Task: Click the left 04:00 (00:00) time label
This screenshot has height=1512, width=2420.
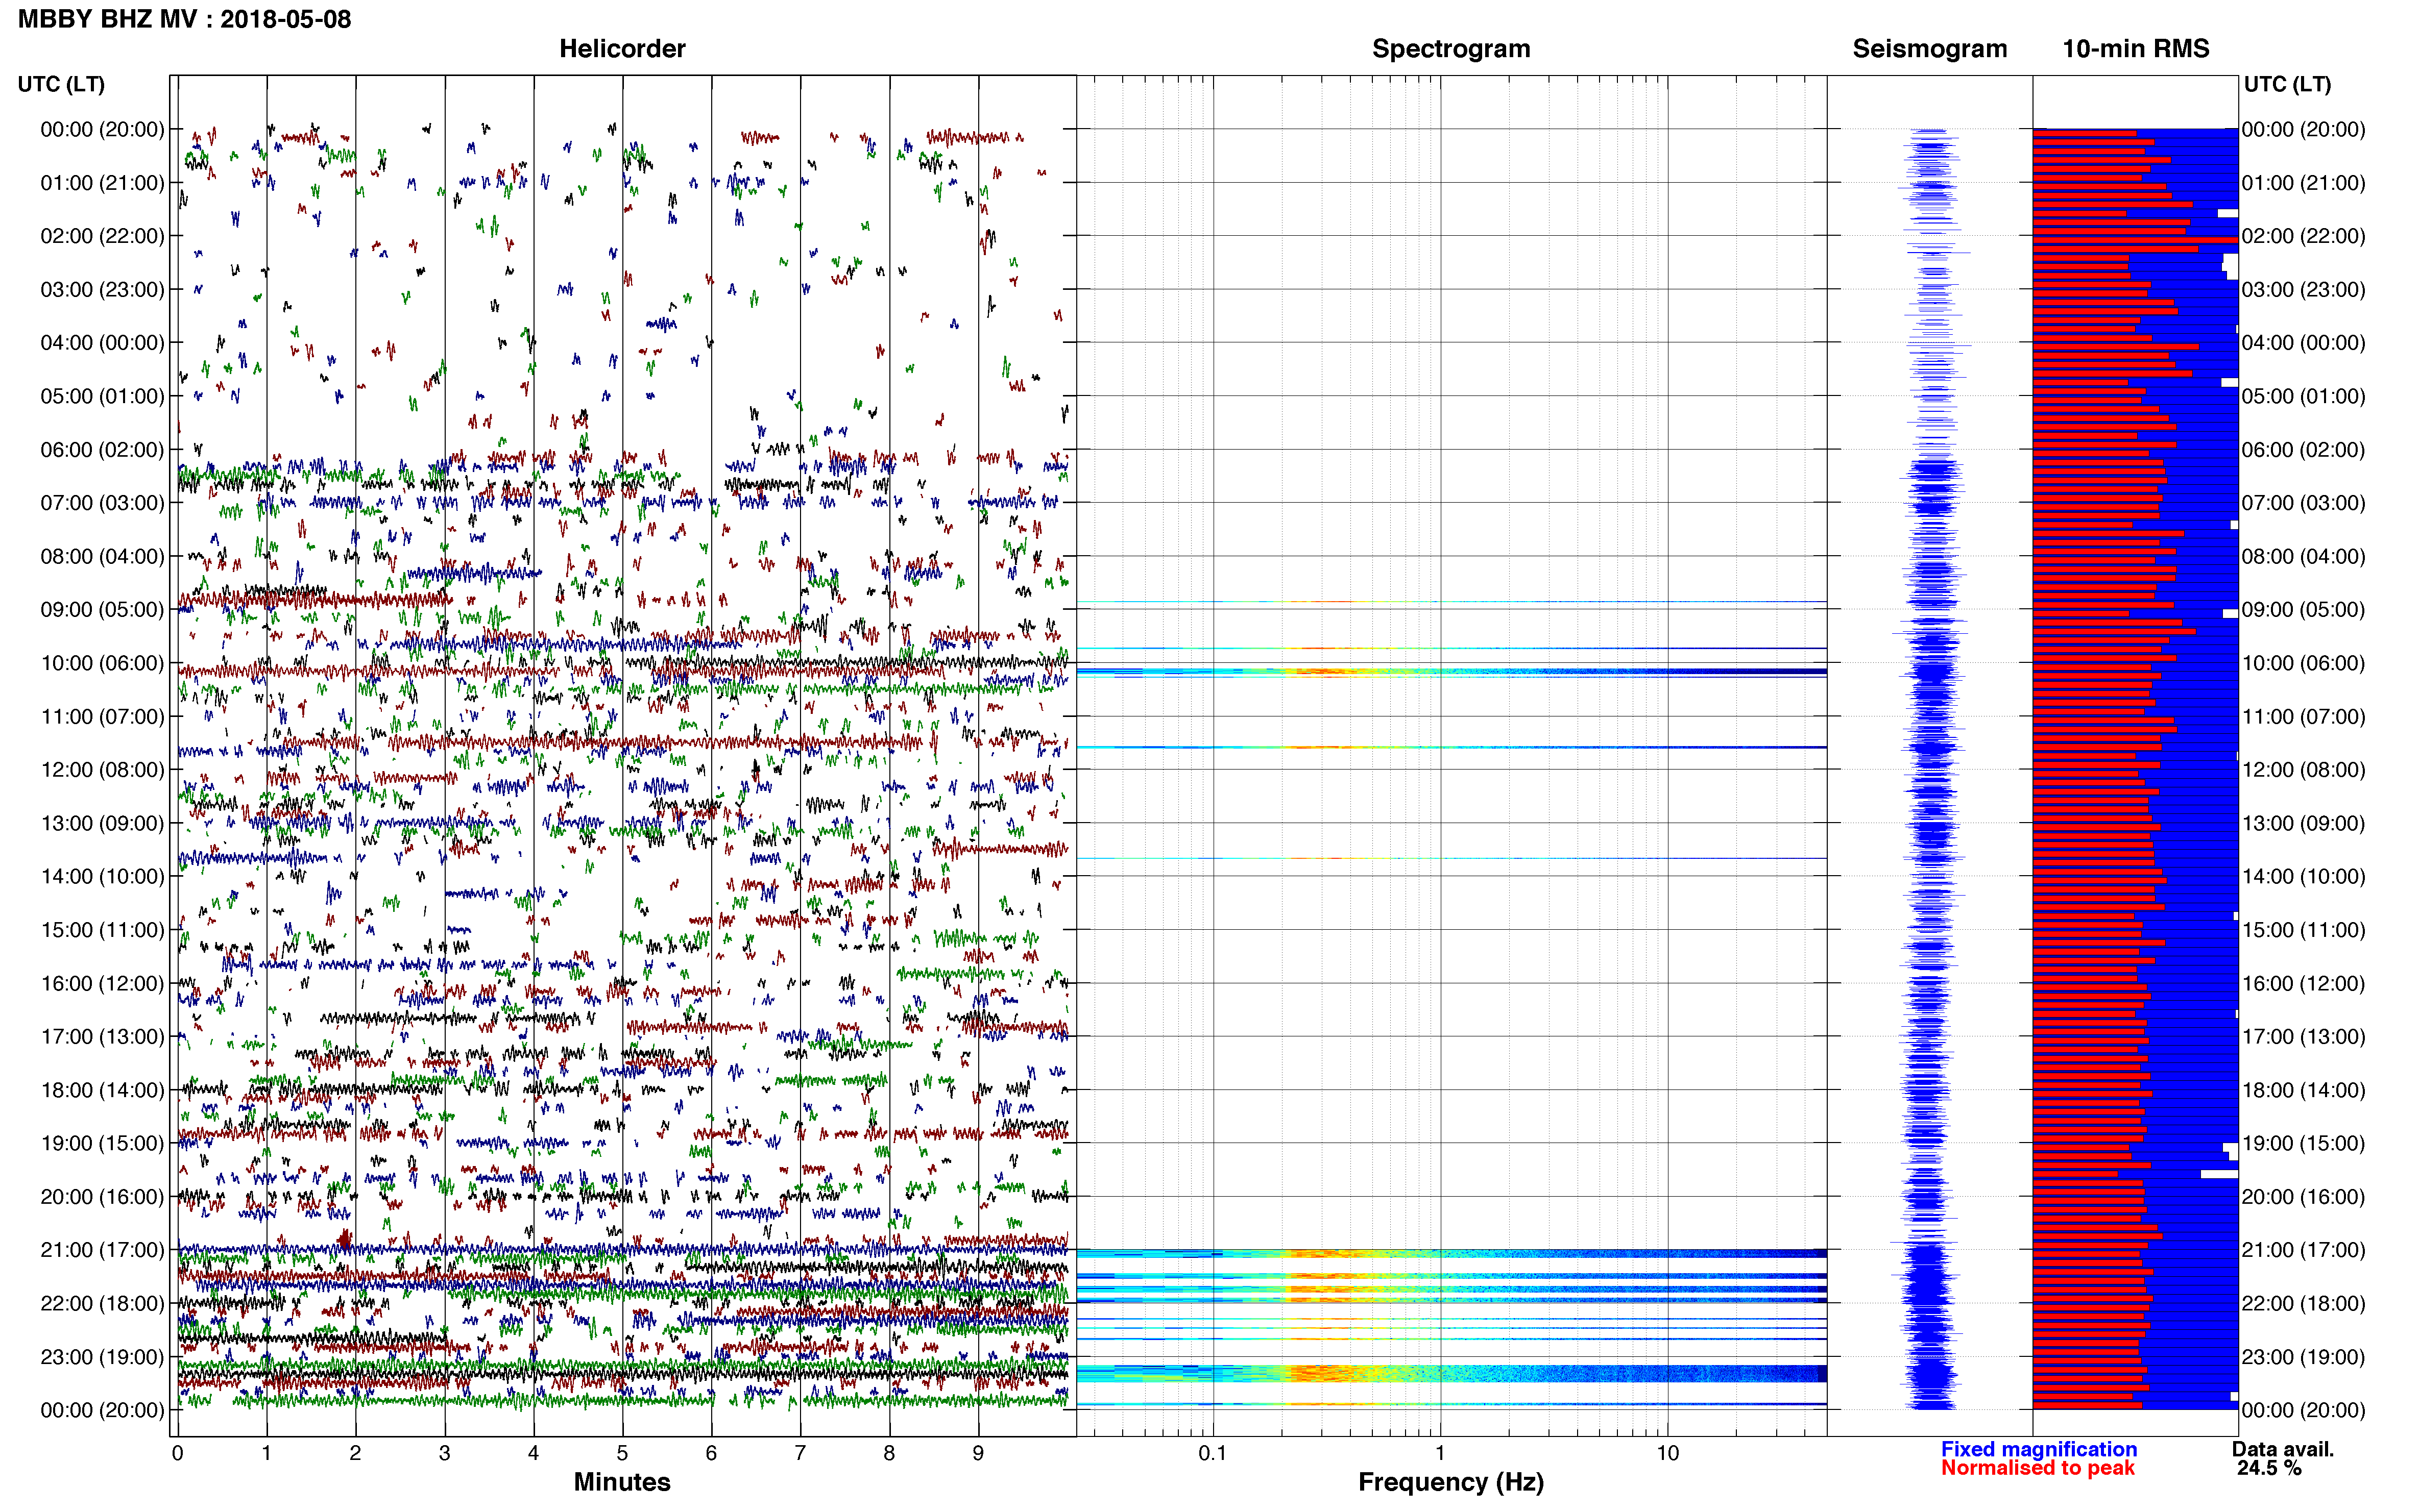Action: click(x=102, y=343)
